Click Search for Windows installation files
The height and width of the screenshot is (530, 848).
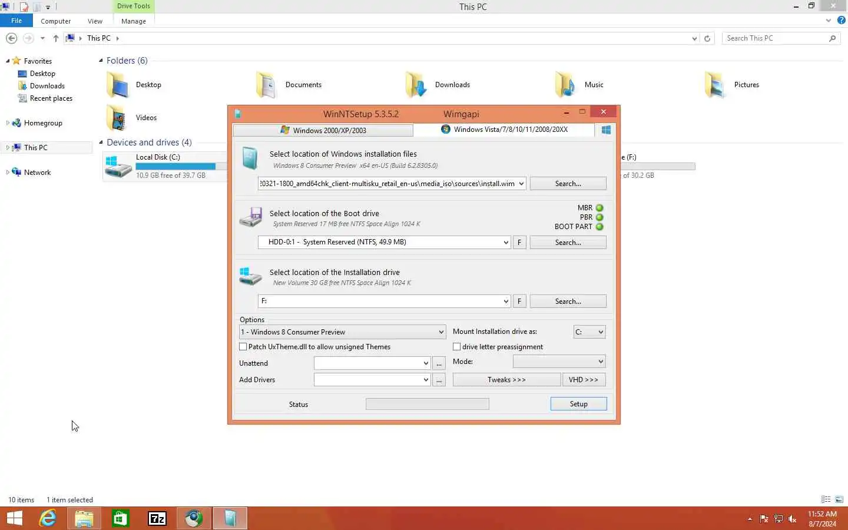pos(568,184)
